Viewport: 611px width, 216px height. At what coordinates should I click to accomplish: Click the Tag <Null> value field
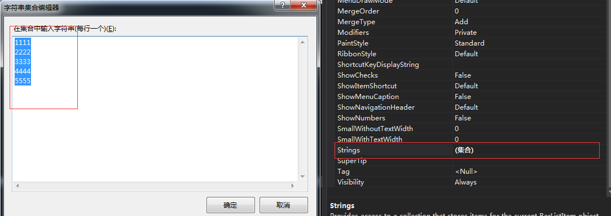[x=465, y=172]
